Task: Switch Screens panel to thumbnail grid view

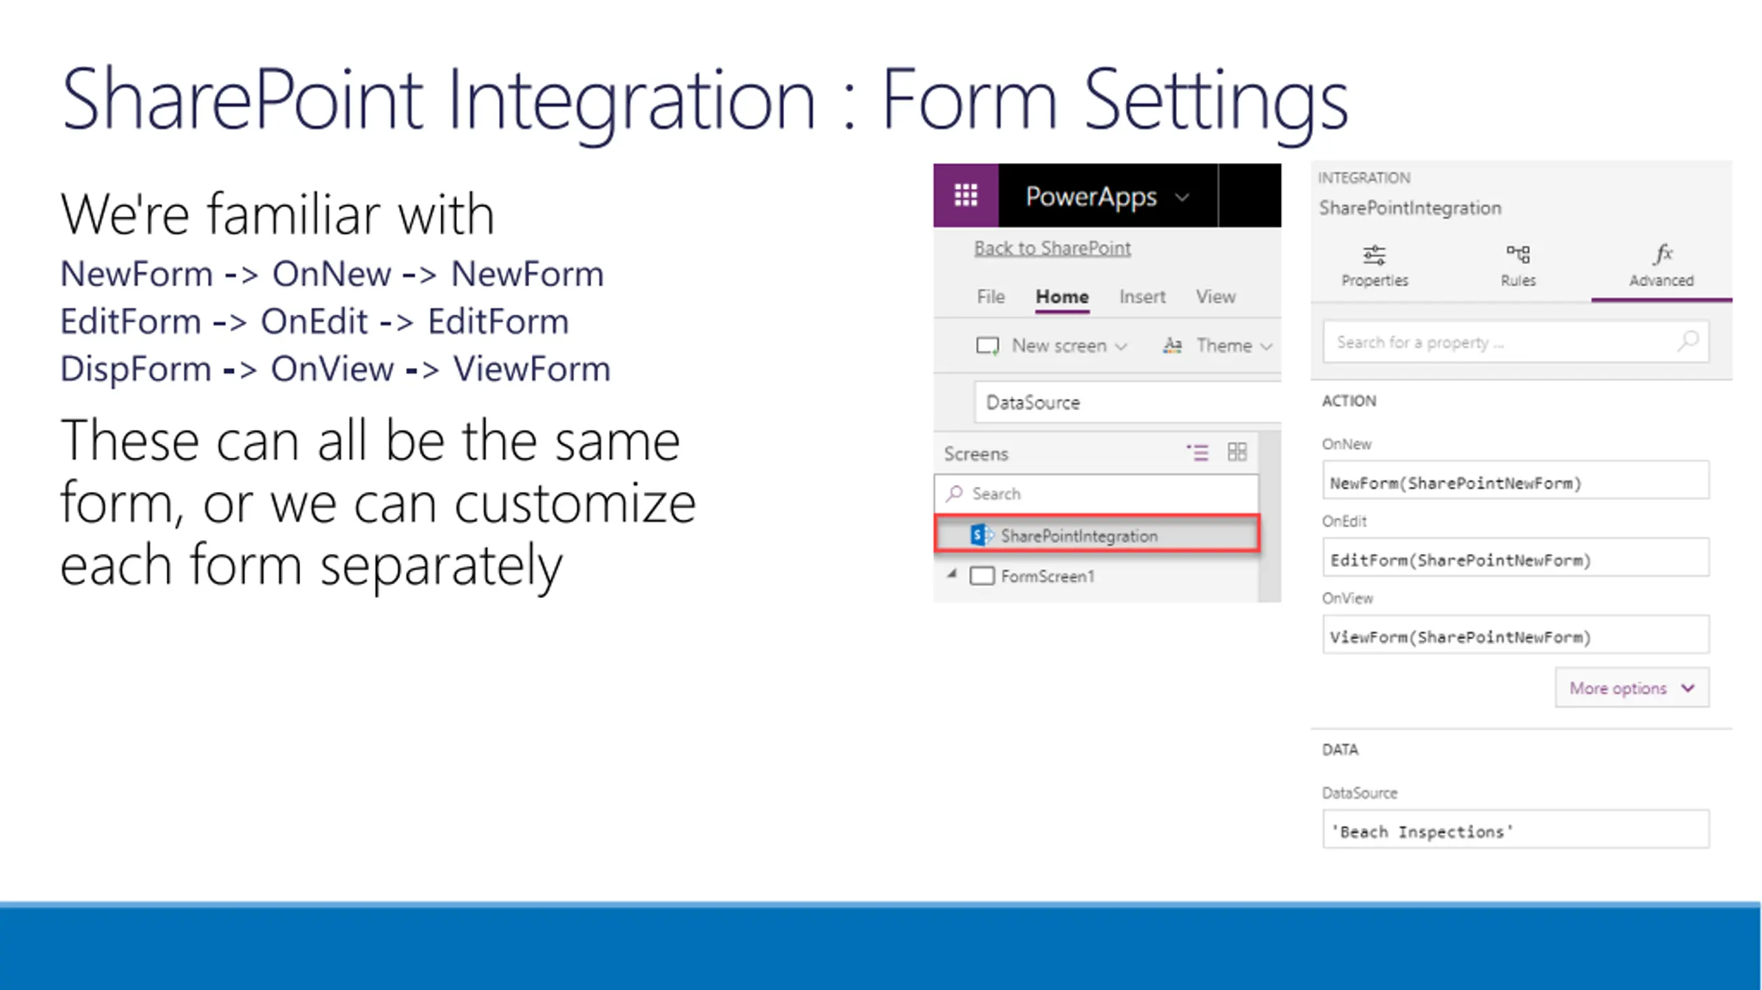Action: click(x=1237, y=452)
